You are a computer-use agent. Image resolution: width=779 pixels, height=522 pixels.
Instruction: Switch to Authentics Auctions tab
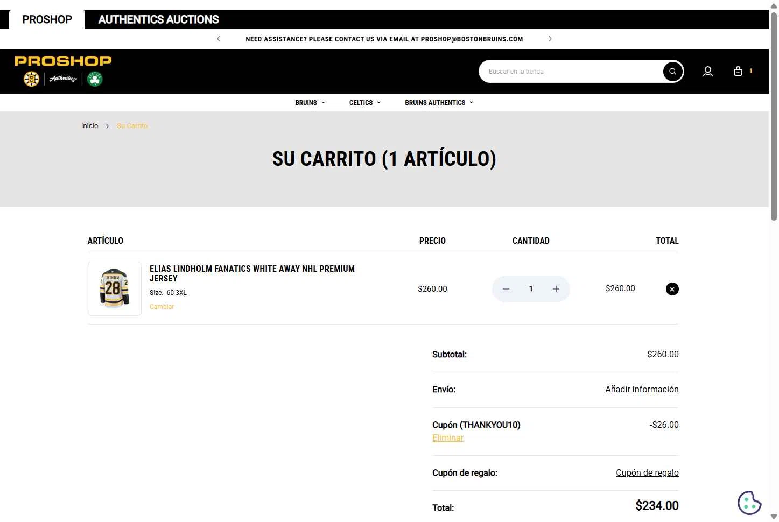coord(158,19)
